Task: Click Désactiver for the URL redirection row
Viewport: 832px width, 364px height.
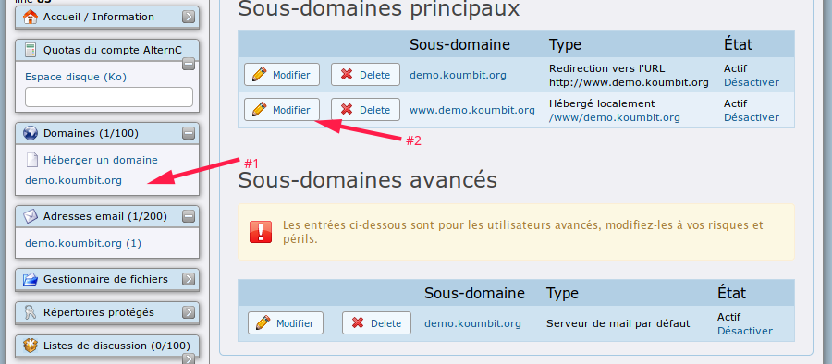Action: point(752,82)
